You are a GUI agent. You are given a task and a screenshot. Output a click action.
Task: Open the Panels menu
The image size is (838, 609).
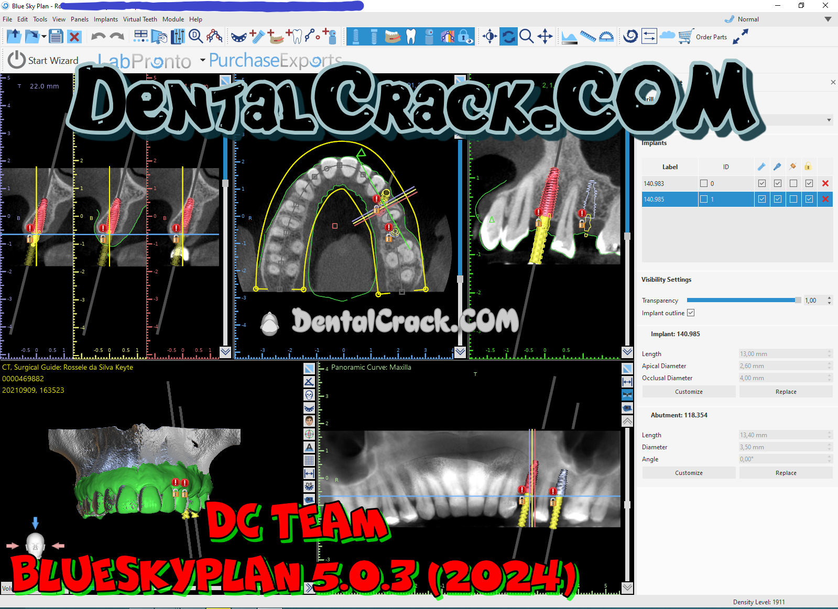(x=80, y=19)
